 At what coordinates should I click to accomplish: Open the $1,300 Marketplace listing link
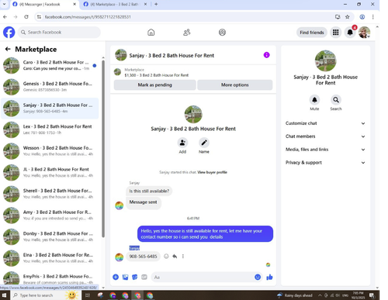156,75
